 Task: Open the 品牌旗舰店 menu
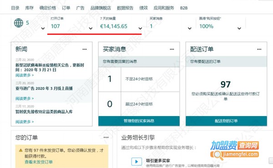coord(101,8)
